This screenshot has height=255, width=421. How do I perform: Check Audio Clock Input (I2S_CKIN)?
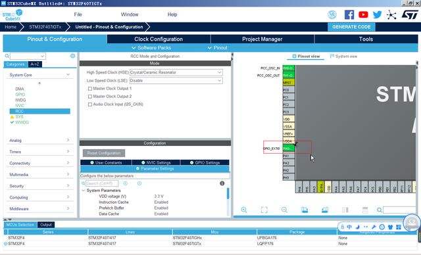(x=90, y=104)
